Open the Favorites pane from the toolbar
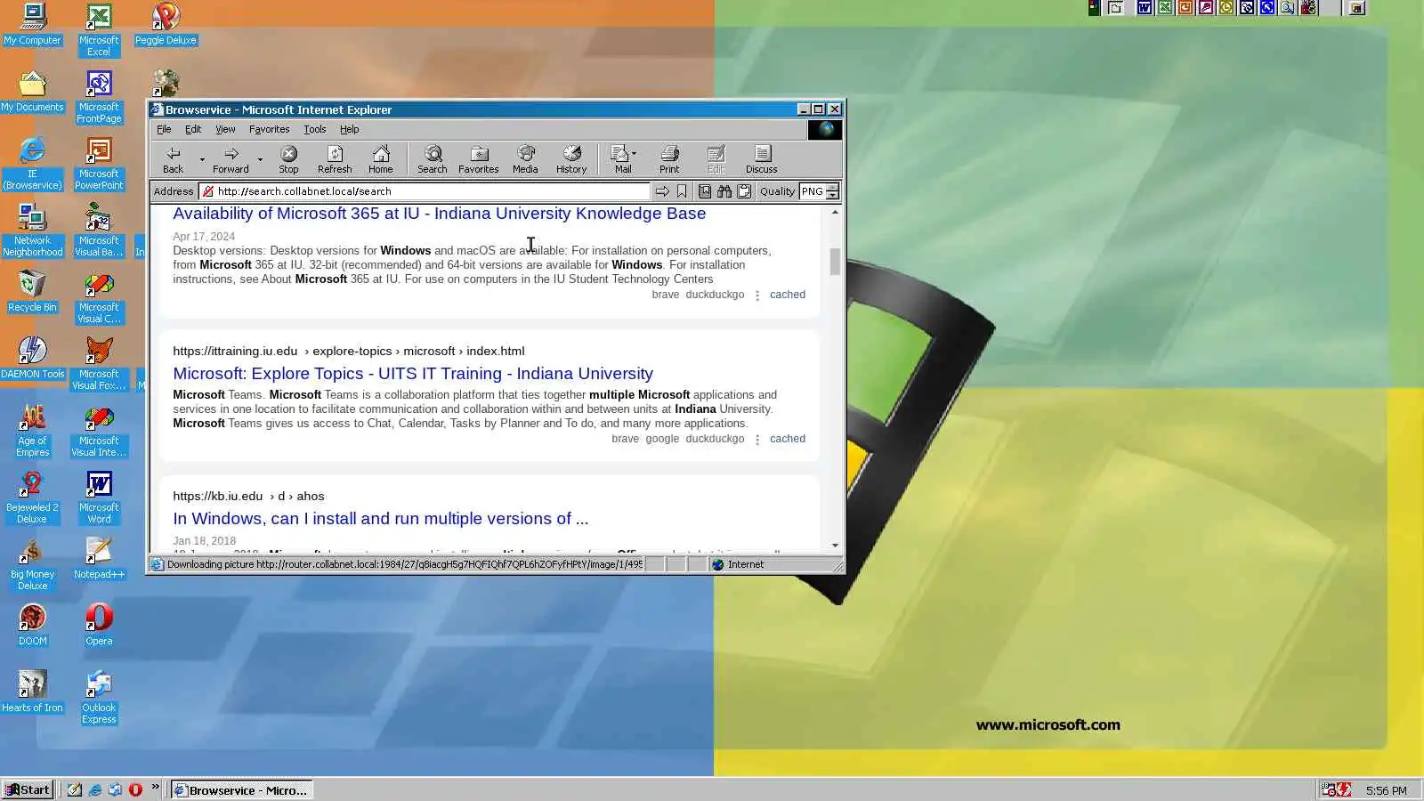 tap(479, 159)
